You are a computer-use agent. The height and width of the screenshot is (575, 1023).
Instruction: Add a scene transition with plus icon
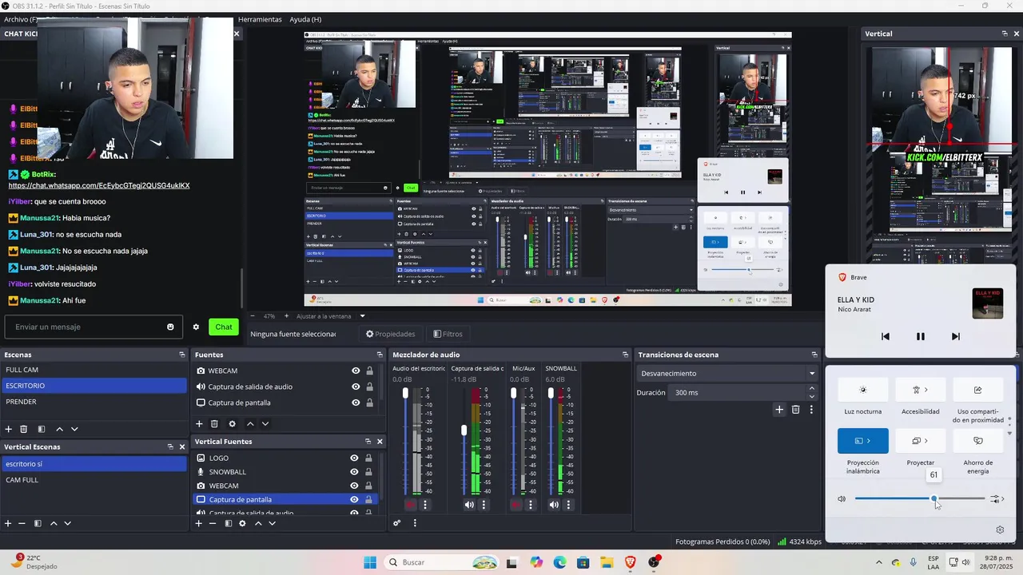click(779, 410)
